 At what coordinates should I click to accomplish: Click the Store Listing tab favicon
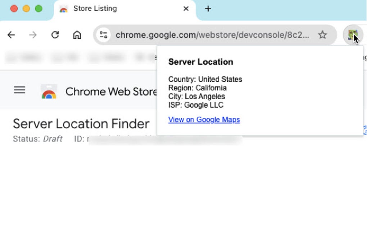[x=64, y=9]
